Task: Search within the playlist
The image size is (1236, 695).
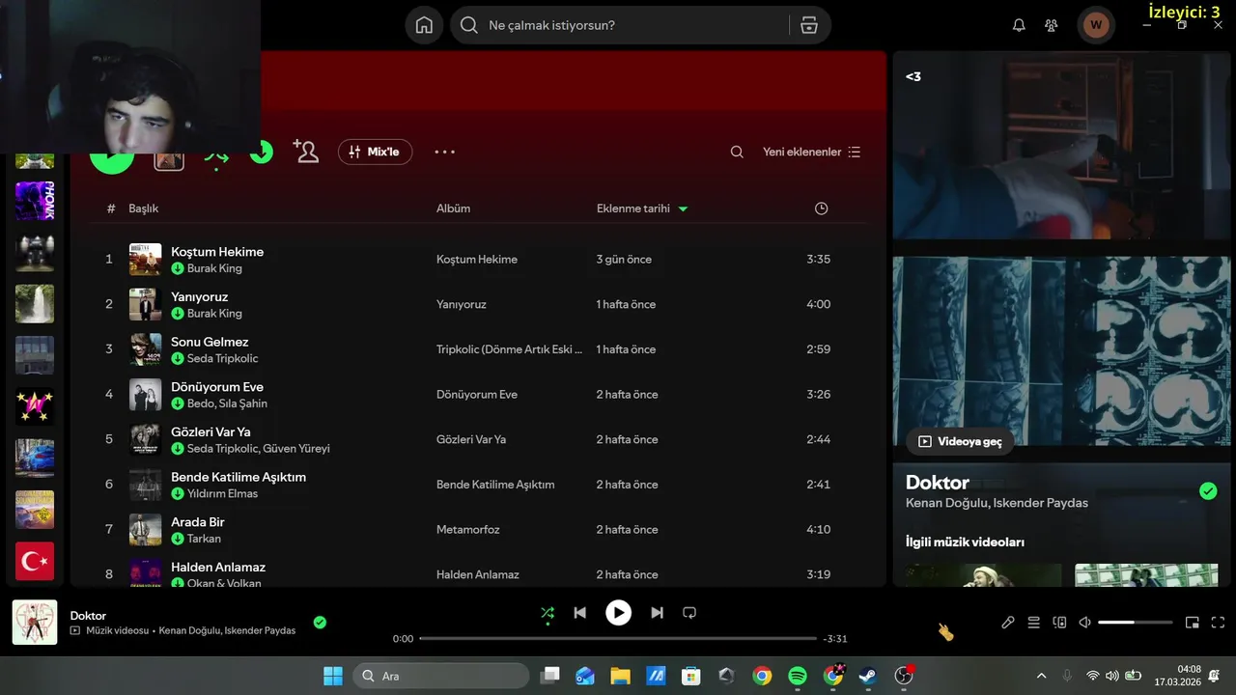Action: coord(737,152)
